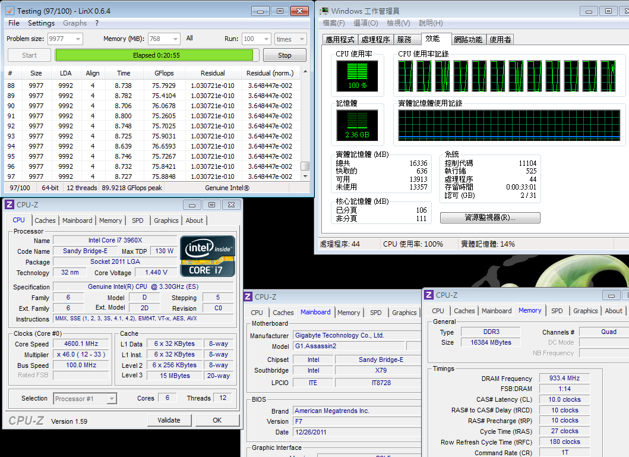Open the 選項(O) menu in Task Manager
The image size is (629, 457).
tap(365, 23)
